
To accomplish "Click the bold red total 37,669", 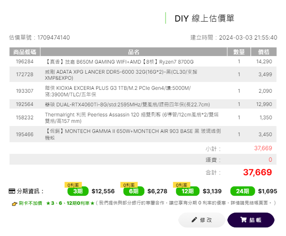I will pyautogui.click(x=257, y=172).
